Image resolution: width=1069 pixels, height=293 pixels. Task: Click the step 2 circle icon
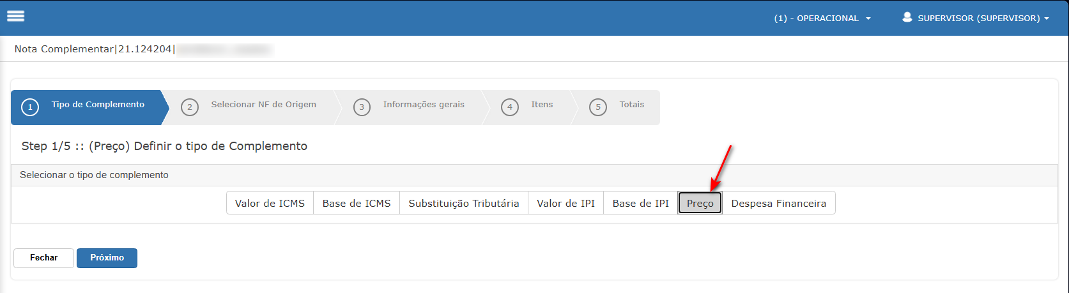(190, 107)
